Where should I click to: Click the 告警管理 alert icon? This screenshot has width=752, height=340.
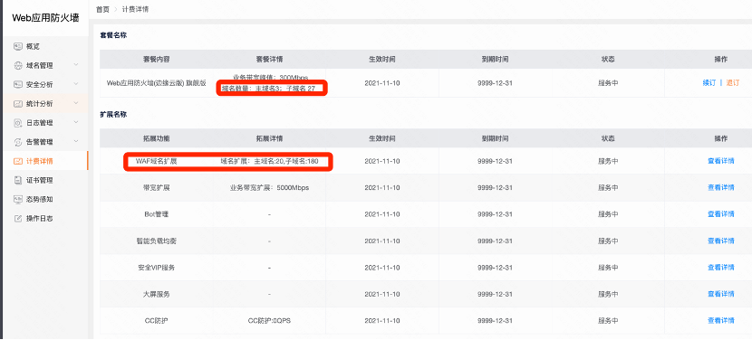[18, 142]
